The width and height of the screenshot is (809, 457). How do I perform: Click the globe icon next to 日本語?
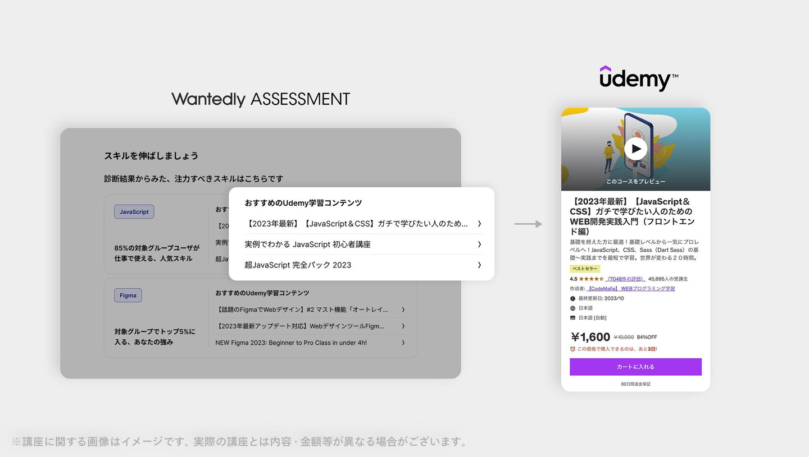point(572,308)
